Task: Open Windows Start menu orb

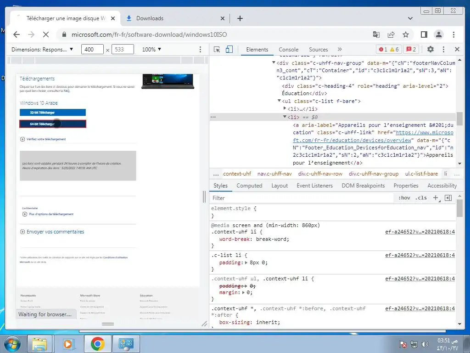Action: click(11, 344)
